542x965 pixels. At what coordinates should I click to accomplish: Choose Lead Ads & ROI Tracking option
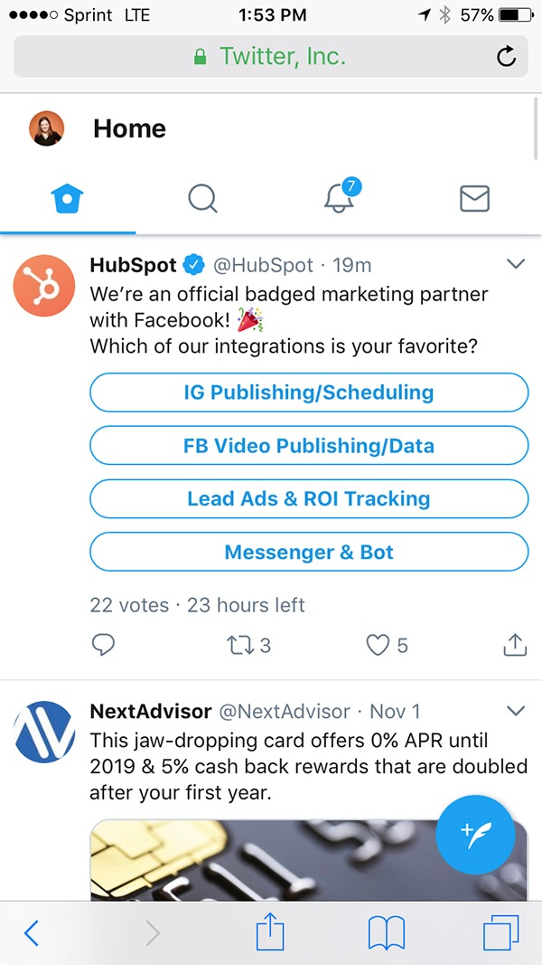[x=309, y=498]
